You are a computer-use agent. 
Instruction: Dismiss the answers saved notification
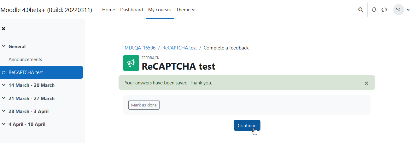[x=366, y=83]
